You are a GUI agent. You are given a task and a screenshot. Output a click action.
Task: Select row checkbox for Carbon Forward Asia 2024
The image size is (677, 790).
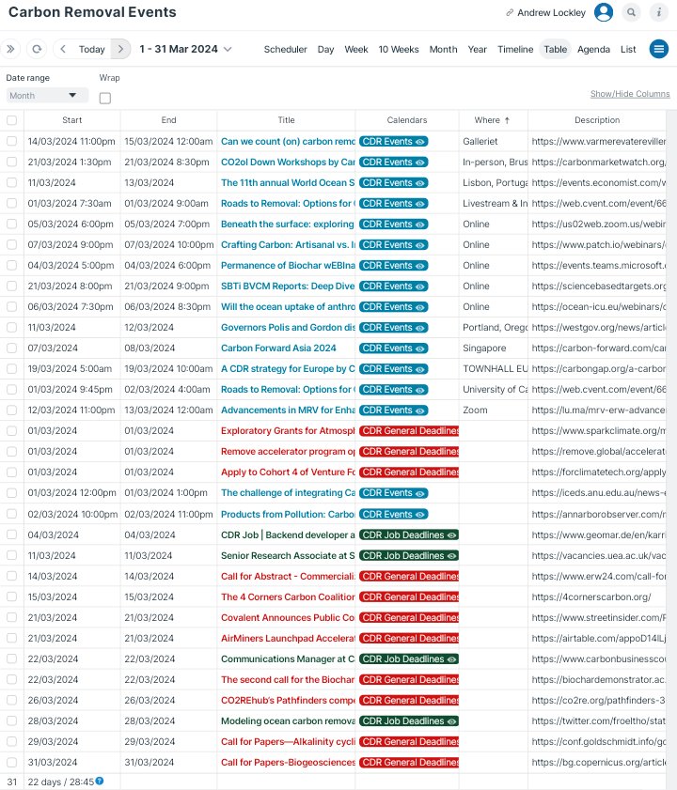[x=11, y=348]
